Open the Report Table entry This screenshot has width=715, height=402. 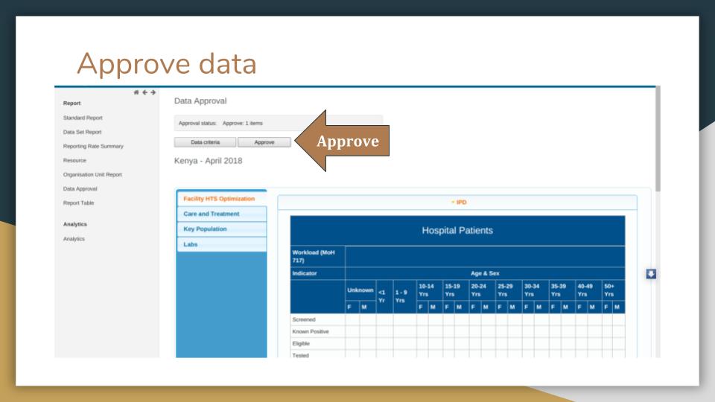point(78,202)
